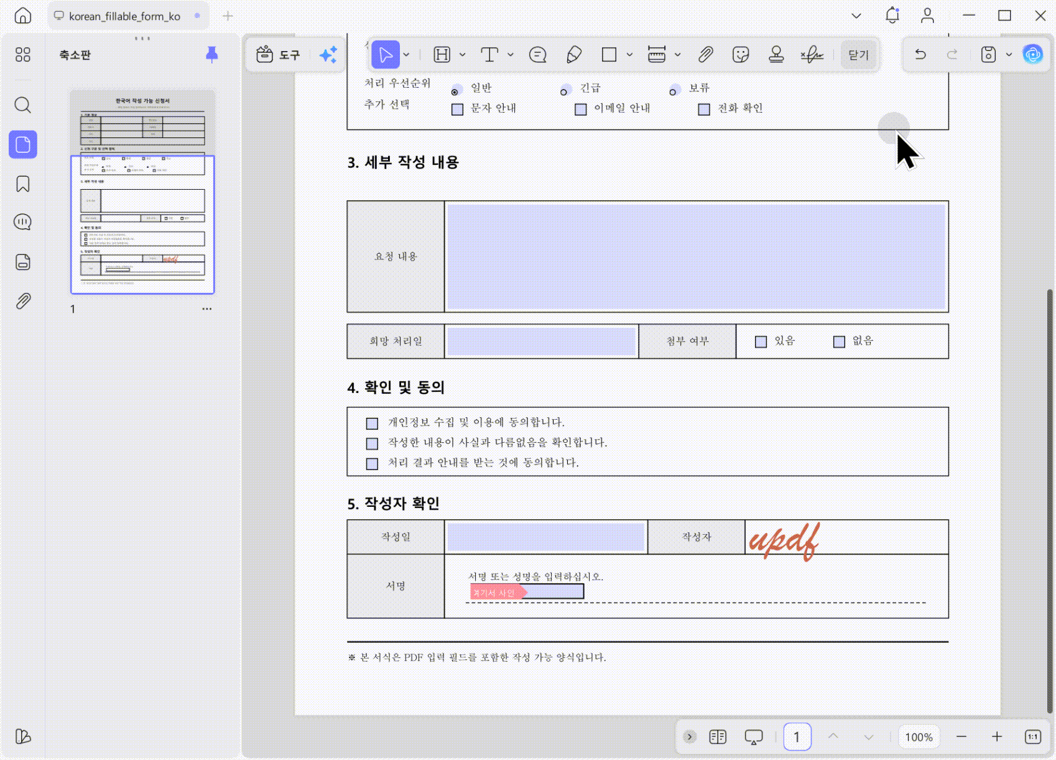Check the 이메일 안내 checkbox

click(581, 109)
